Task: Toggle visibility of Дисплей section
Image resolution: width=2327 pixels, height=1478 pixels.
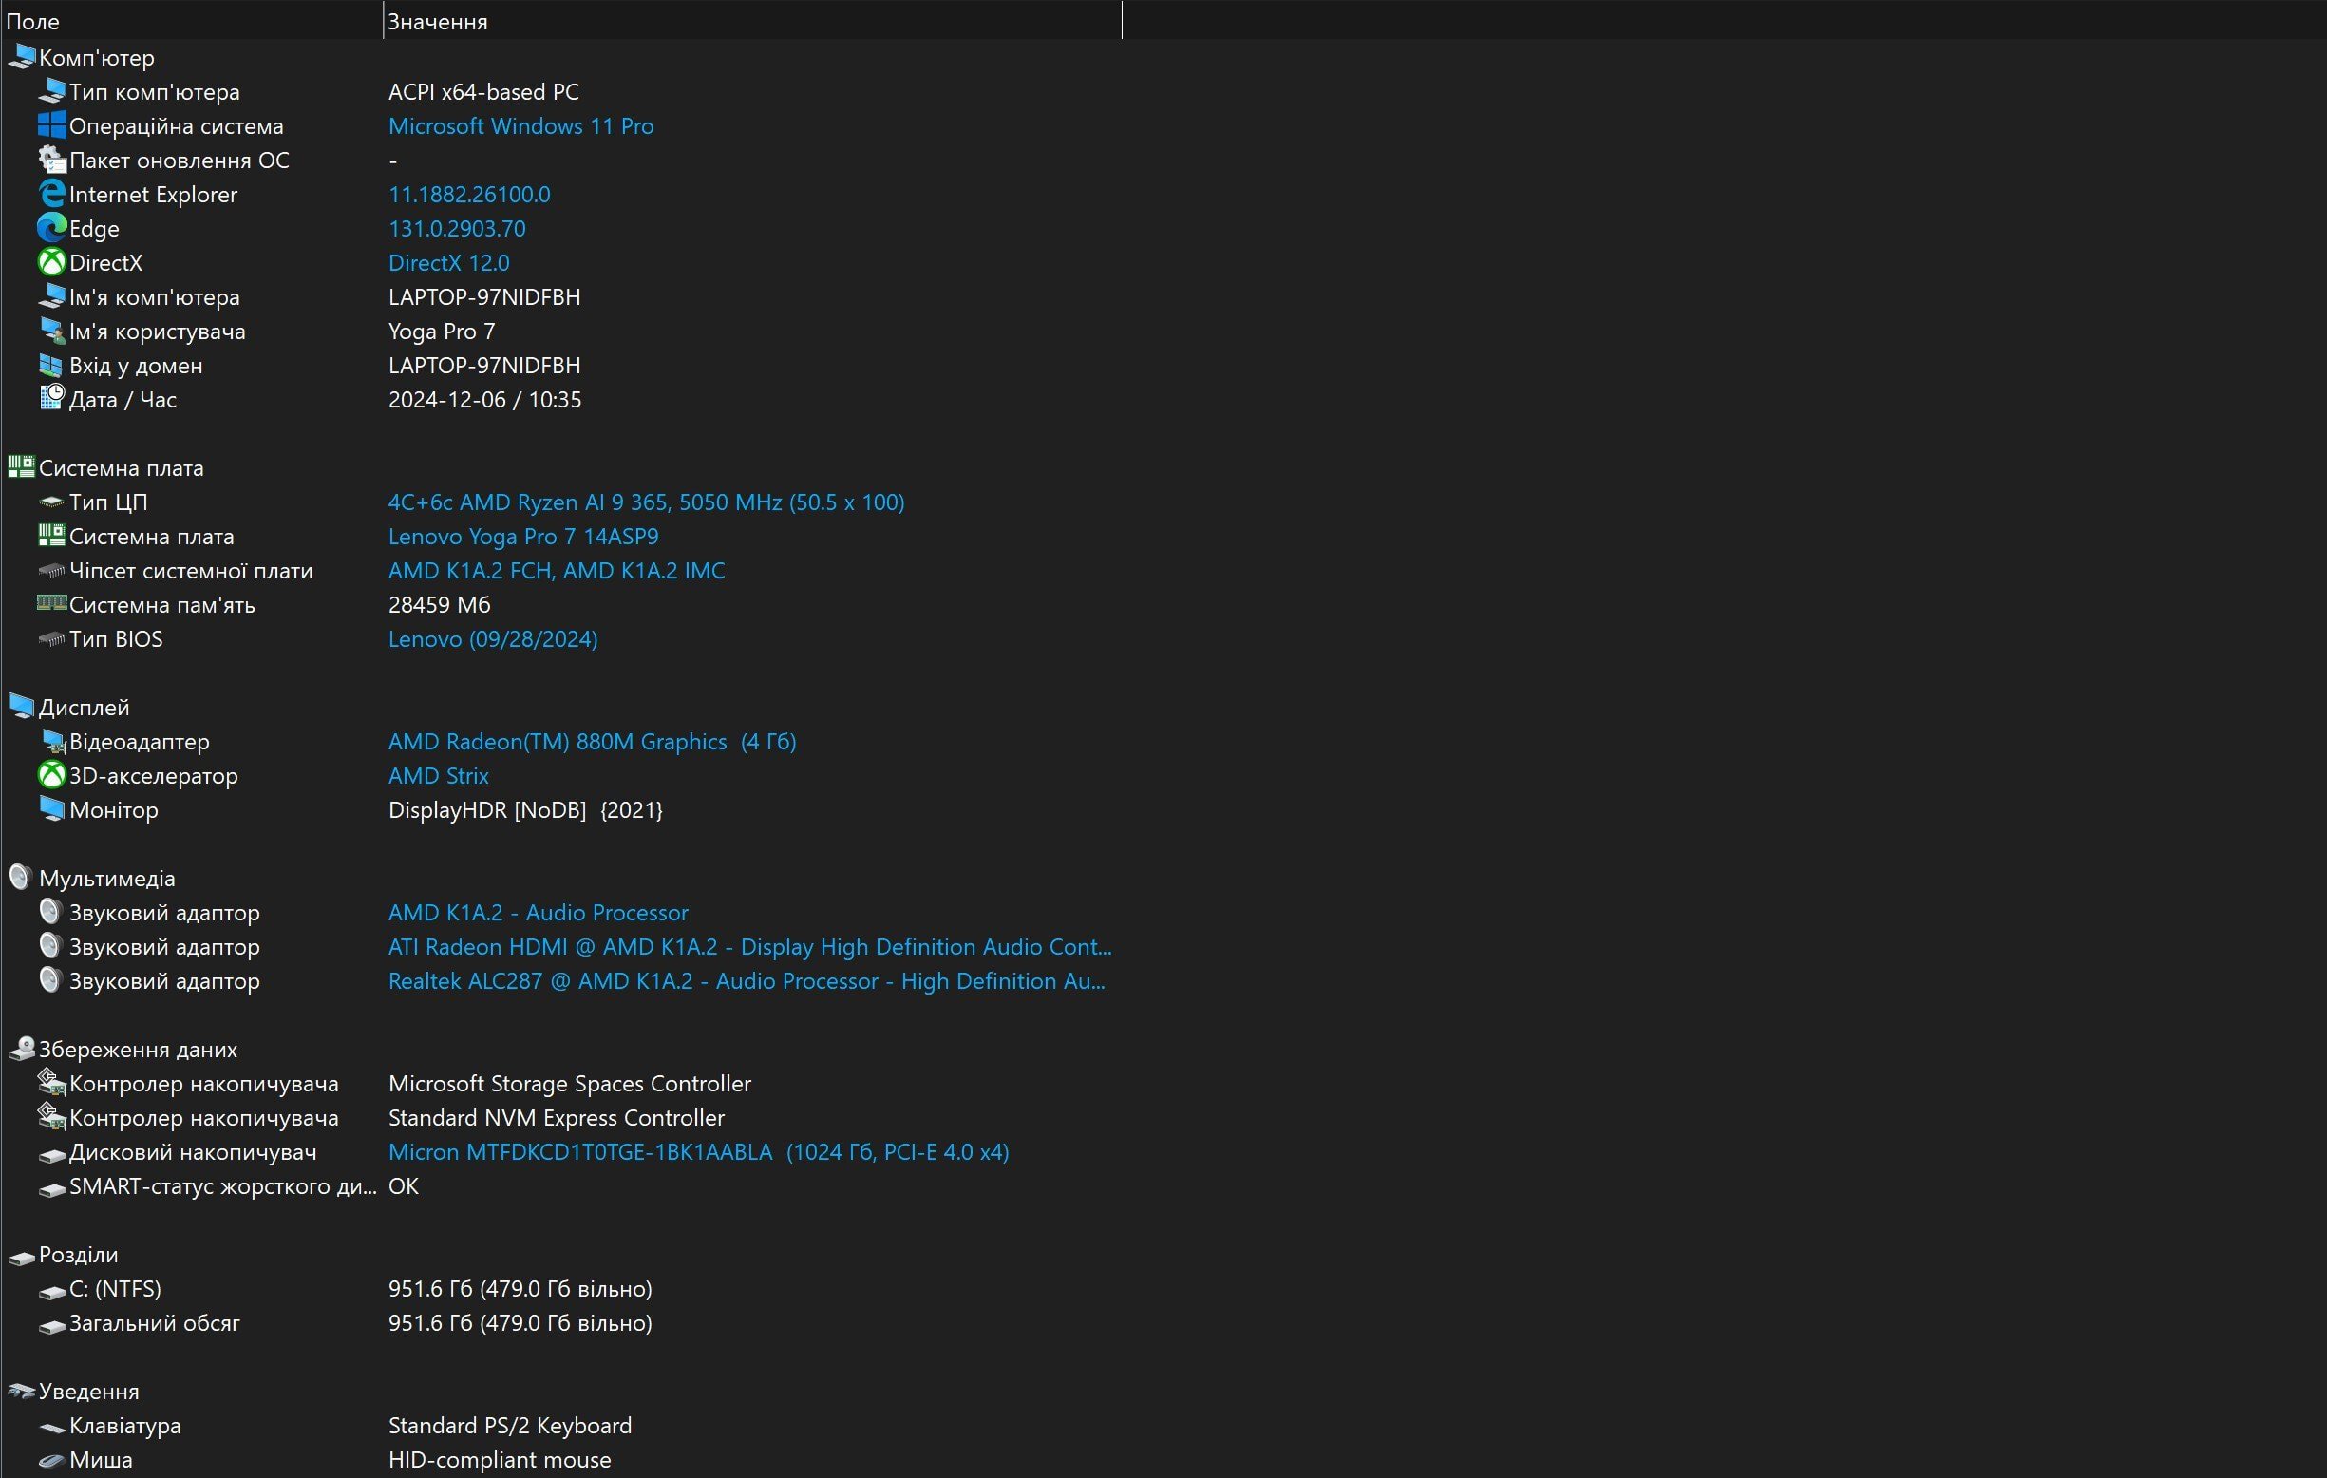Action: click(85, 706)
